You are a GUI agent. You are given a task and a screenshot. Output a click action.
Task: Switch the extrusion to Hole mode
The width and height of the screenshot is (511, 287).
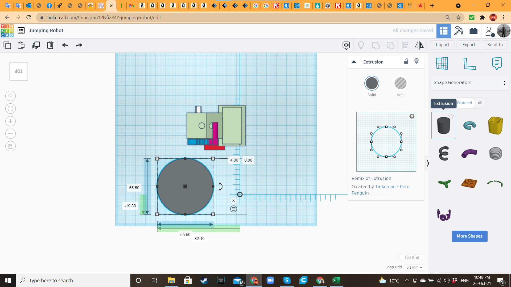tap(400, 83)
